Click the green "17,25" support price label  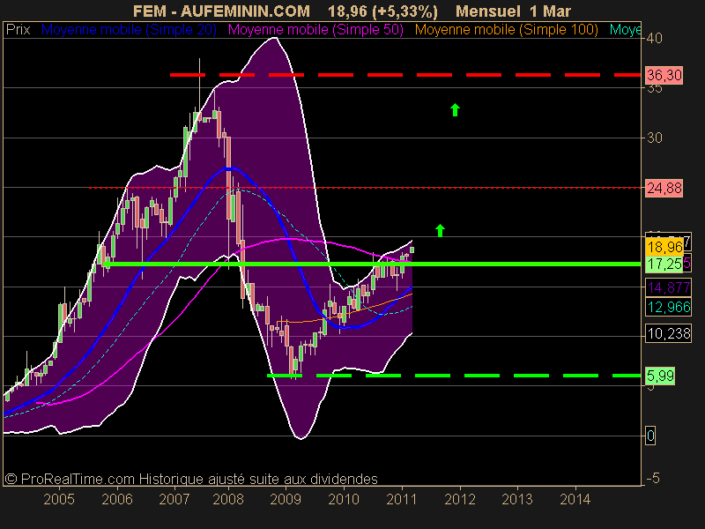tap(664, 264)
